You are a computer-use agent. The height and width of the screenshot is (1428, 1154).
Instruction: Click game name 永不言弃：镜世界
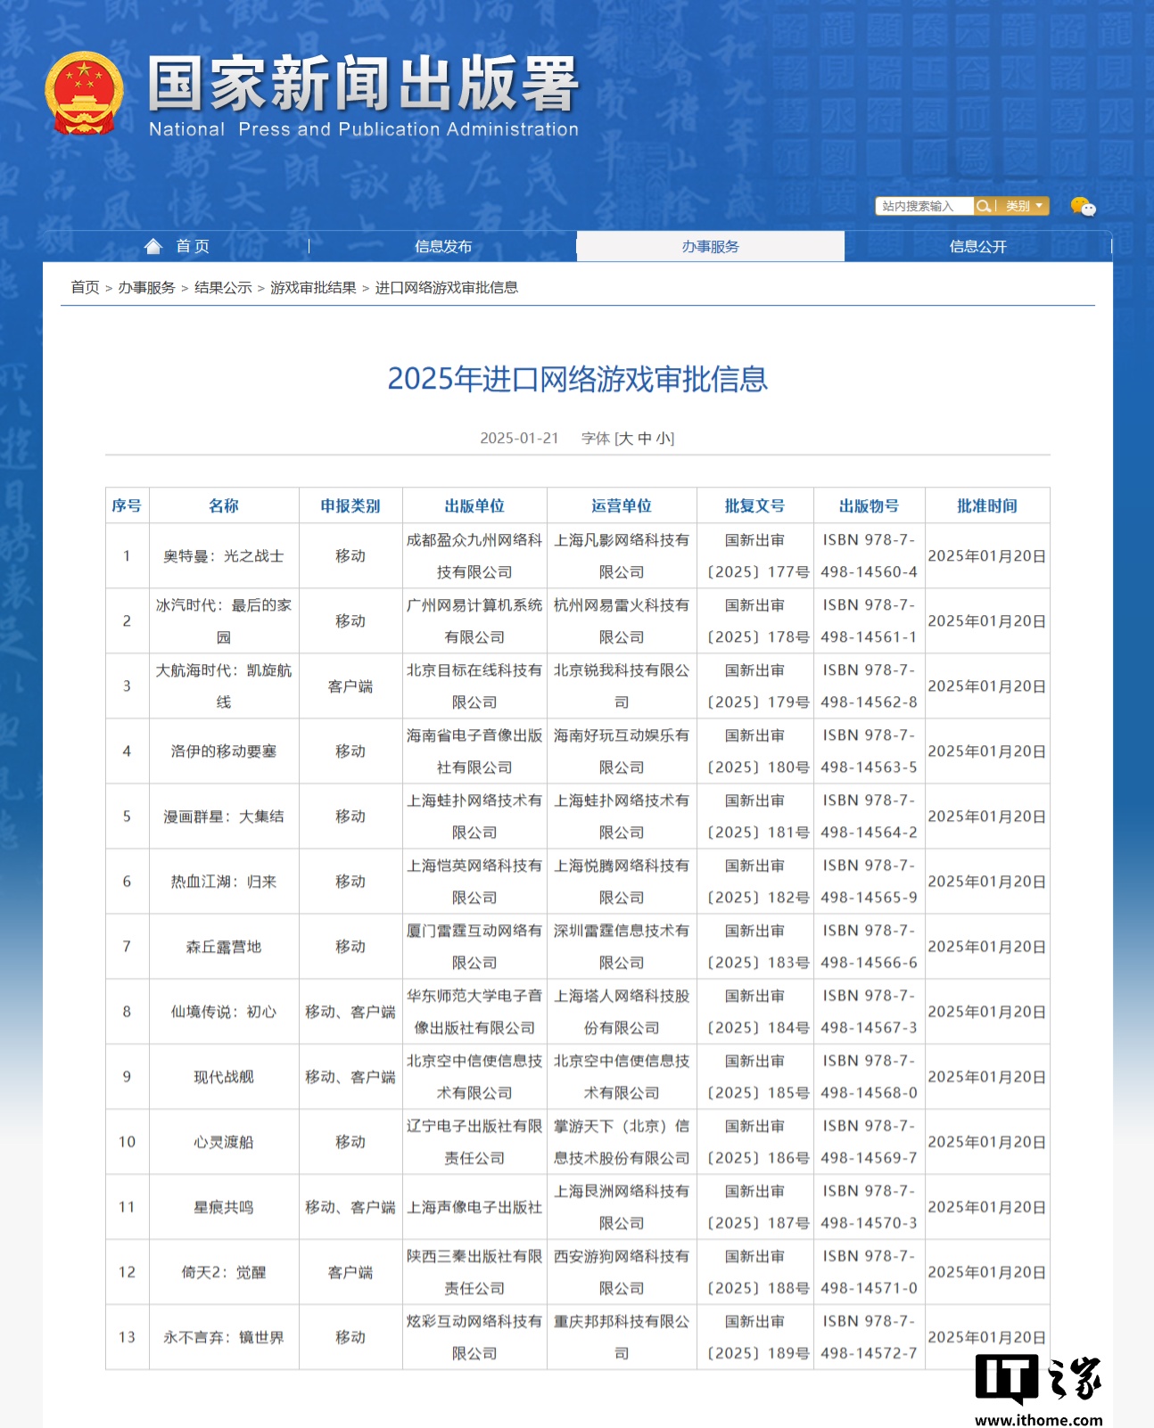click(x=224, y=1336)
